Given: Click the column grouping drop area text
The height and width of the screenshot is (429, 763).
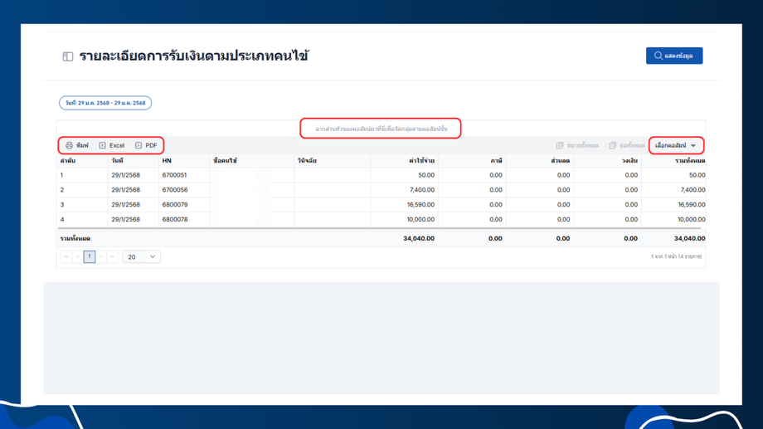Looking at the screenshot, I should pyautogui.click(x=381, y=129).
